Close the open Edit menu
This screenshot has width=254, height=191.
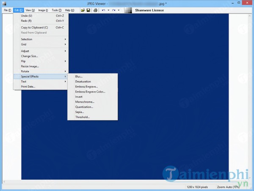(19, 10)
